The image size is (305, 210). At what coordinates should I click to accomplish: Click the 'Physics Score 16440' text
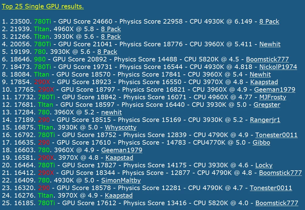point(153,105)
